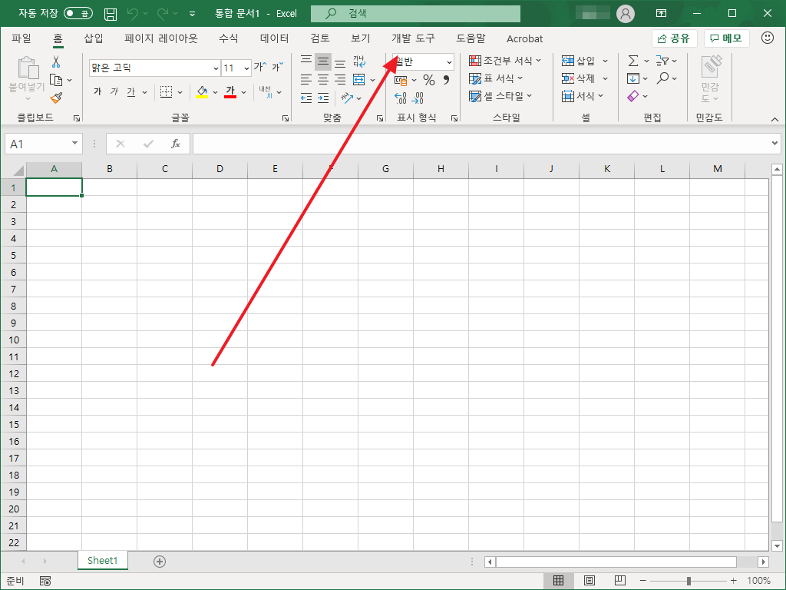Open the 데이터 ribbon tab
The width and height of the screenshot is (786, 590).
[x=274, y=38]
